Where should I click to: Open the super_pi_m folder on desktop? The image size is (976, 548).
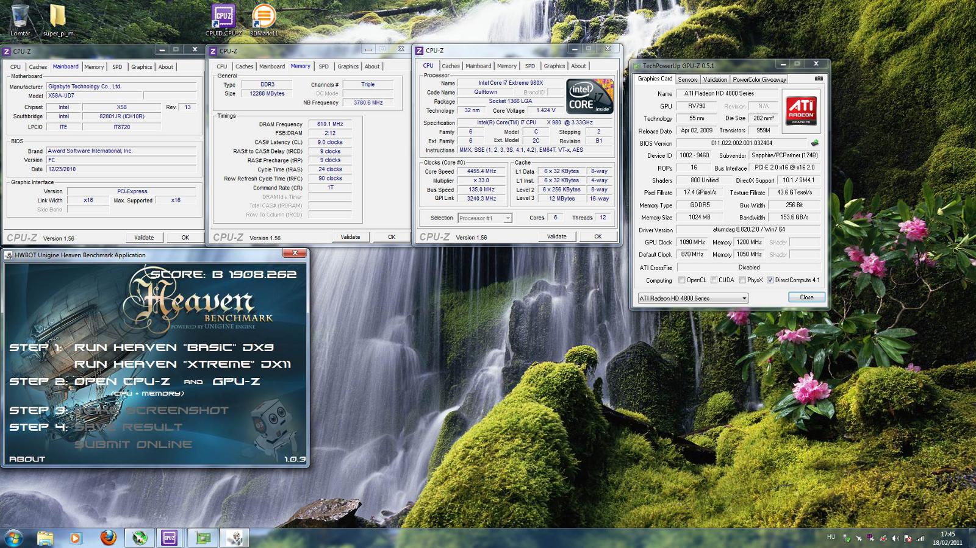coord(59,20)
